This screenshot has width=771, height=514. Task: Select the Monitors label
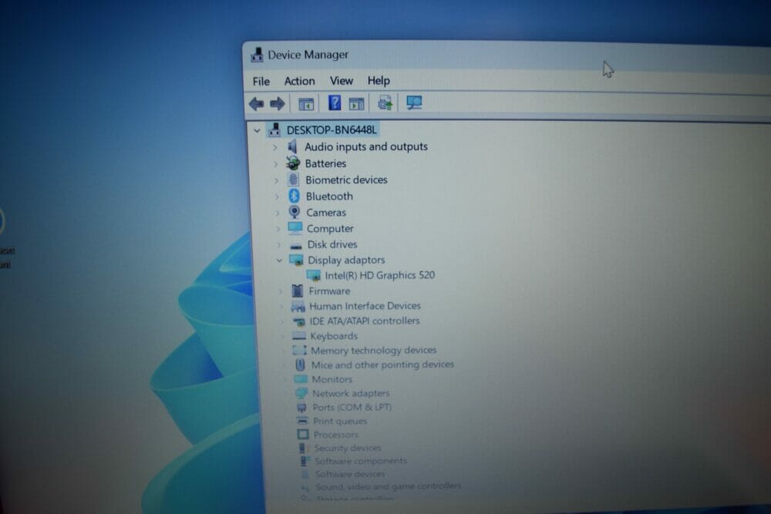[332, 379]
